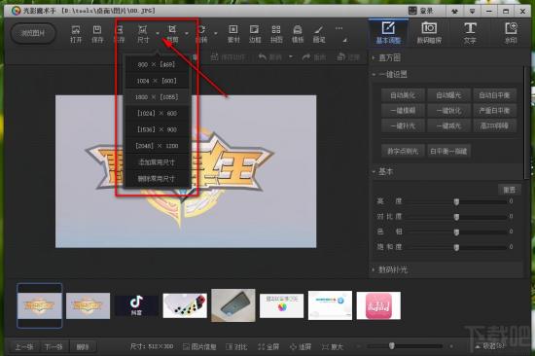Image resolution: width=535 pixels, height=356 pixels.
Task: Open the 边框 border tool
Action: coord(255,34)
